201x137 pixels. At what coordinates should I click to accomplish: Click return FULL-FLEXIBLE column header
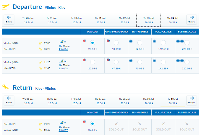coord(163,112)
